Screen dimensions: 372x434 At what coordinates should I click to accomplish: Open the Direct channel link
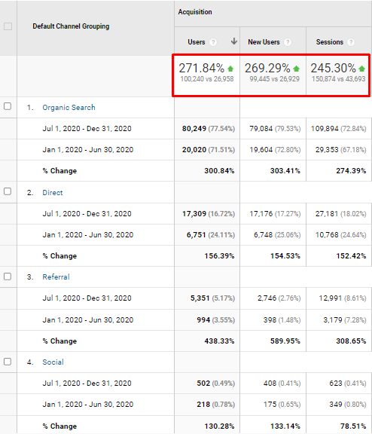click(x=53, y=193)
